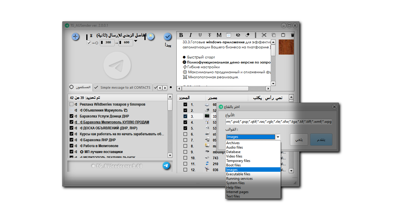Close the mask selection dialog with X
This screenshot has width=405, height=210.
pos(334,107)
